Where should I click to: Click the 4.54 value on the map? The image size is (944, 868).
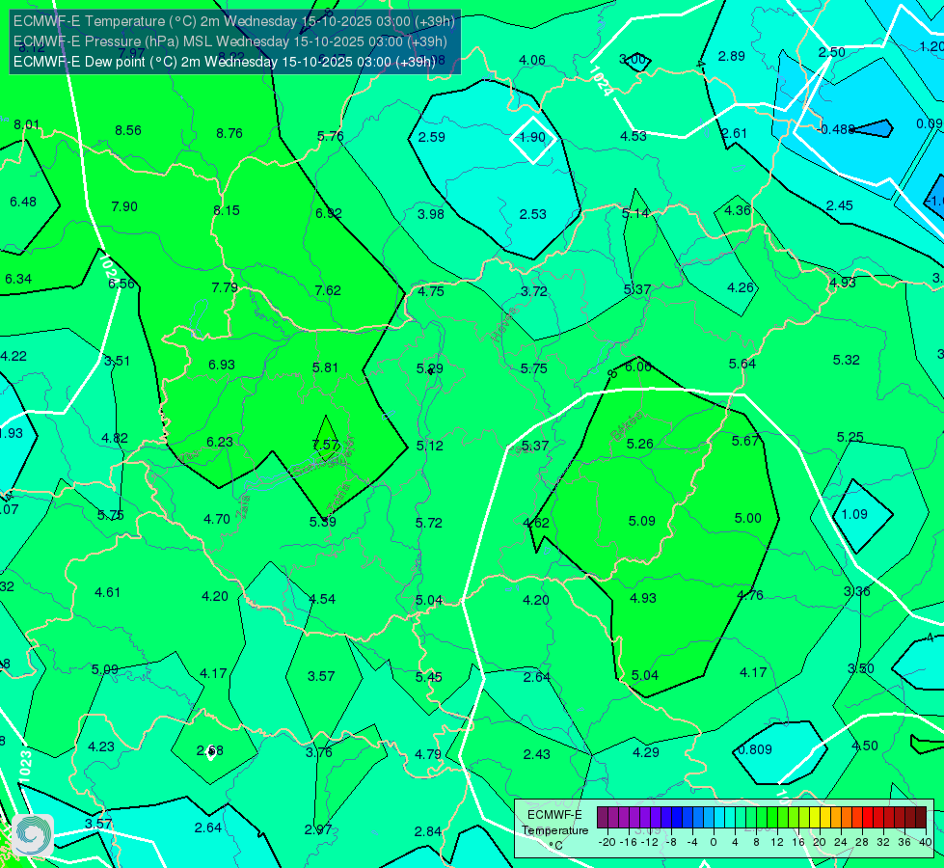322,599
